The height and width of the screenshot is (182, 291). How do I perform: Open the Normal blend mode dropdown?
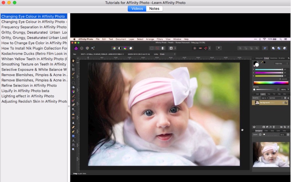click(276, 98)
